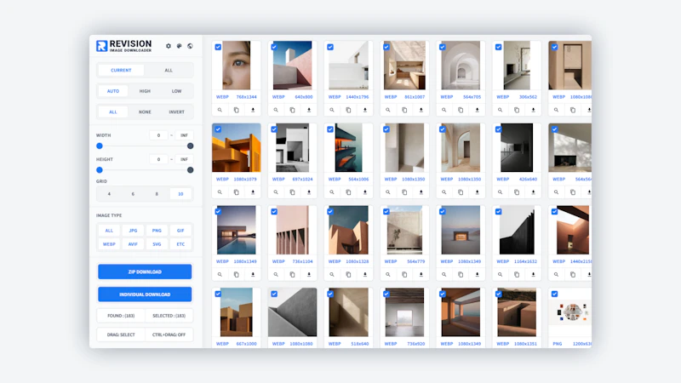Download the 1164x1632 WEBP image
Image resolution: width=681 pixels, height=383 pixels.
(533, 274)
